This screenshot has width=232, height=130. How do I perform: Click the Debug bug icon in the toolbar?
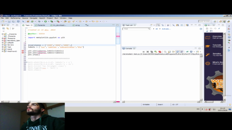[x=40, y=22]
